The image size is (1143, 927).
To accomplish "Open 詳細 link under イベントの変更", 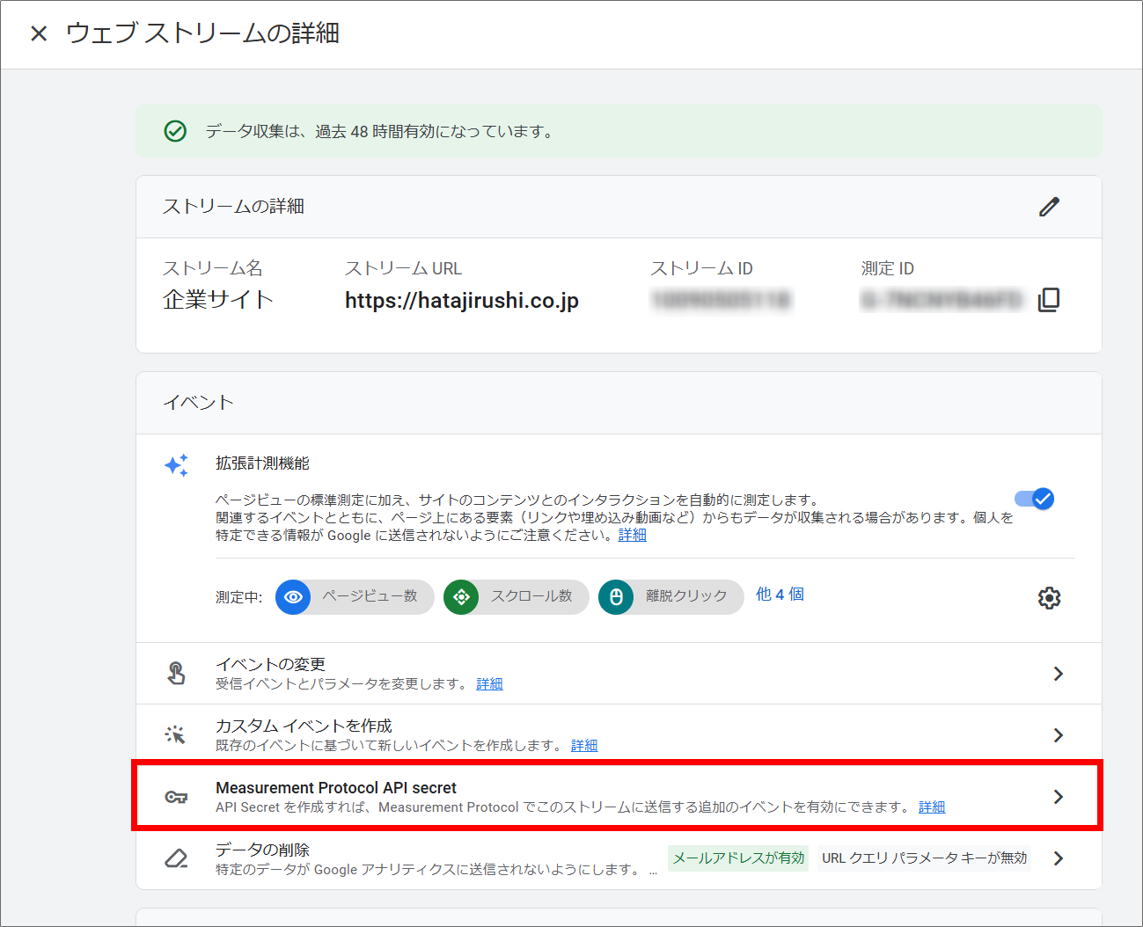I will [489, 684].
